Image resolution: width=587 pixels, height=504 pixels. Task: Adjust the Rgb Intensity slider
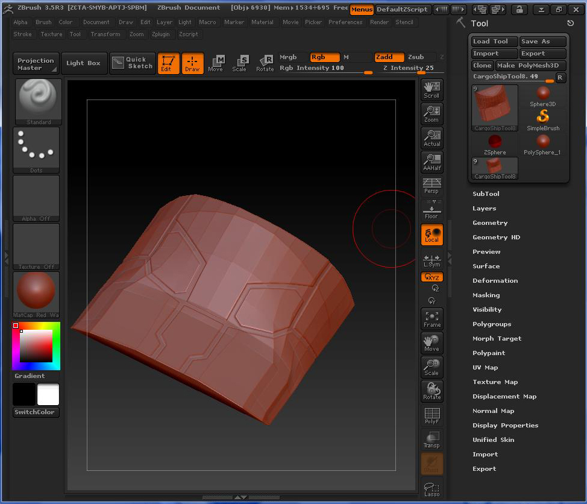click(326, 68)
